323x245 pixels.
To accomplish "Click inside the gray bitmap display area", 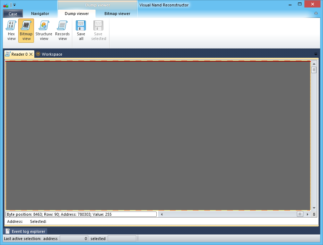I will (158, 136).
